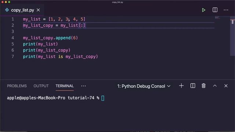Screen dimensions: 235x132
Task: Run the Python file with play icon
Action: 203,10
